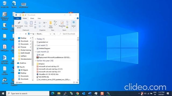This screenshot has height=96, width=172.
Task: Open the Properties icon in the ribbon
Action: coord(62,23)
